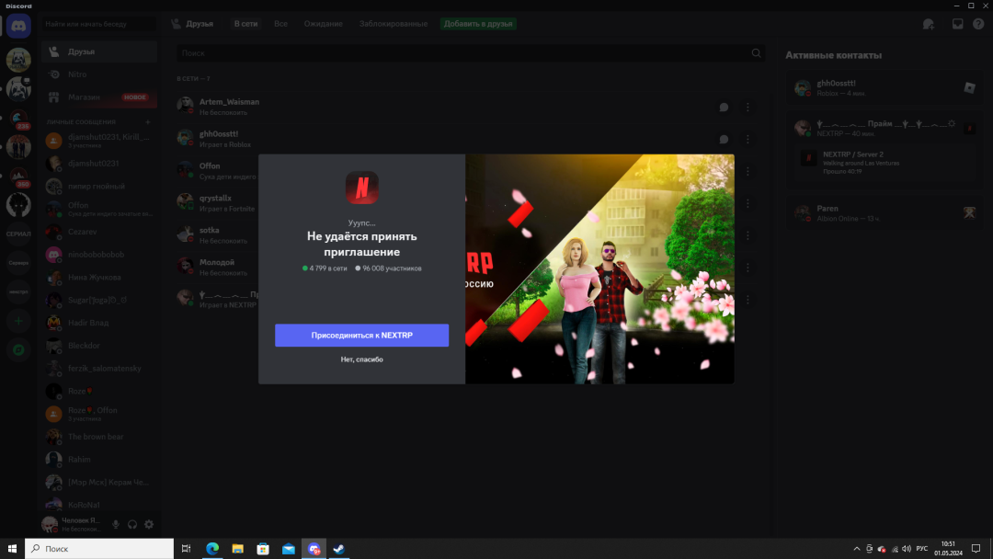Click the Добавить в друзья button
Image resolution: width=993 pixels, height=559 pixels.
click(478, 24)
